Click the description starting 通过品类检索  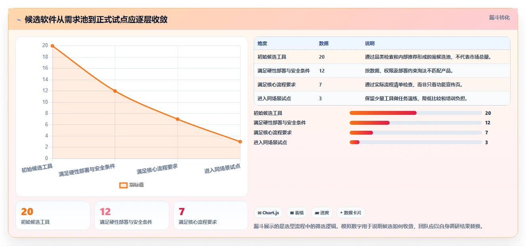click(x=428, y=57)
